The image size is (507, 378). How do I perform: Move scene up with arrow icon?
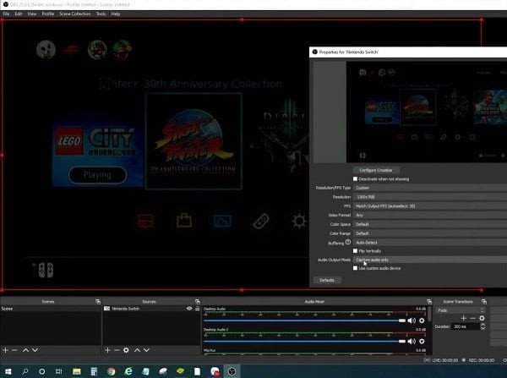point(25,350)
